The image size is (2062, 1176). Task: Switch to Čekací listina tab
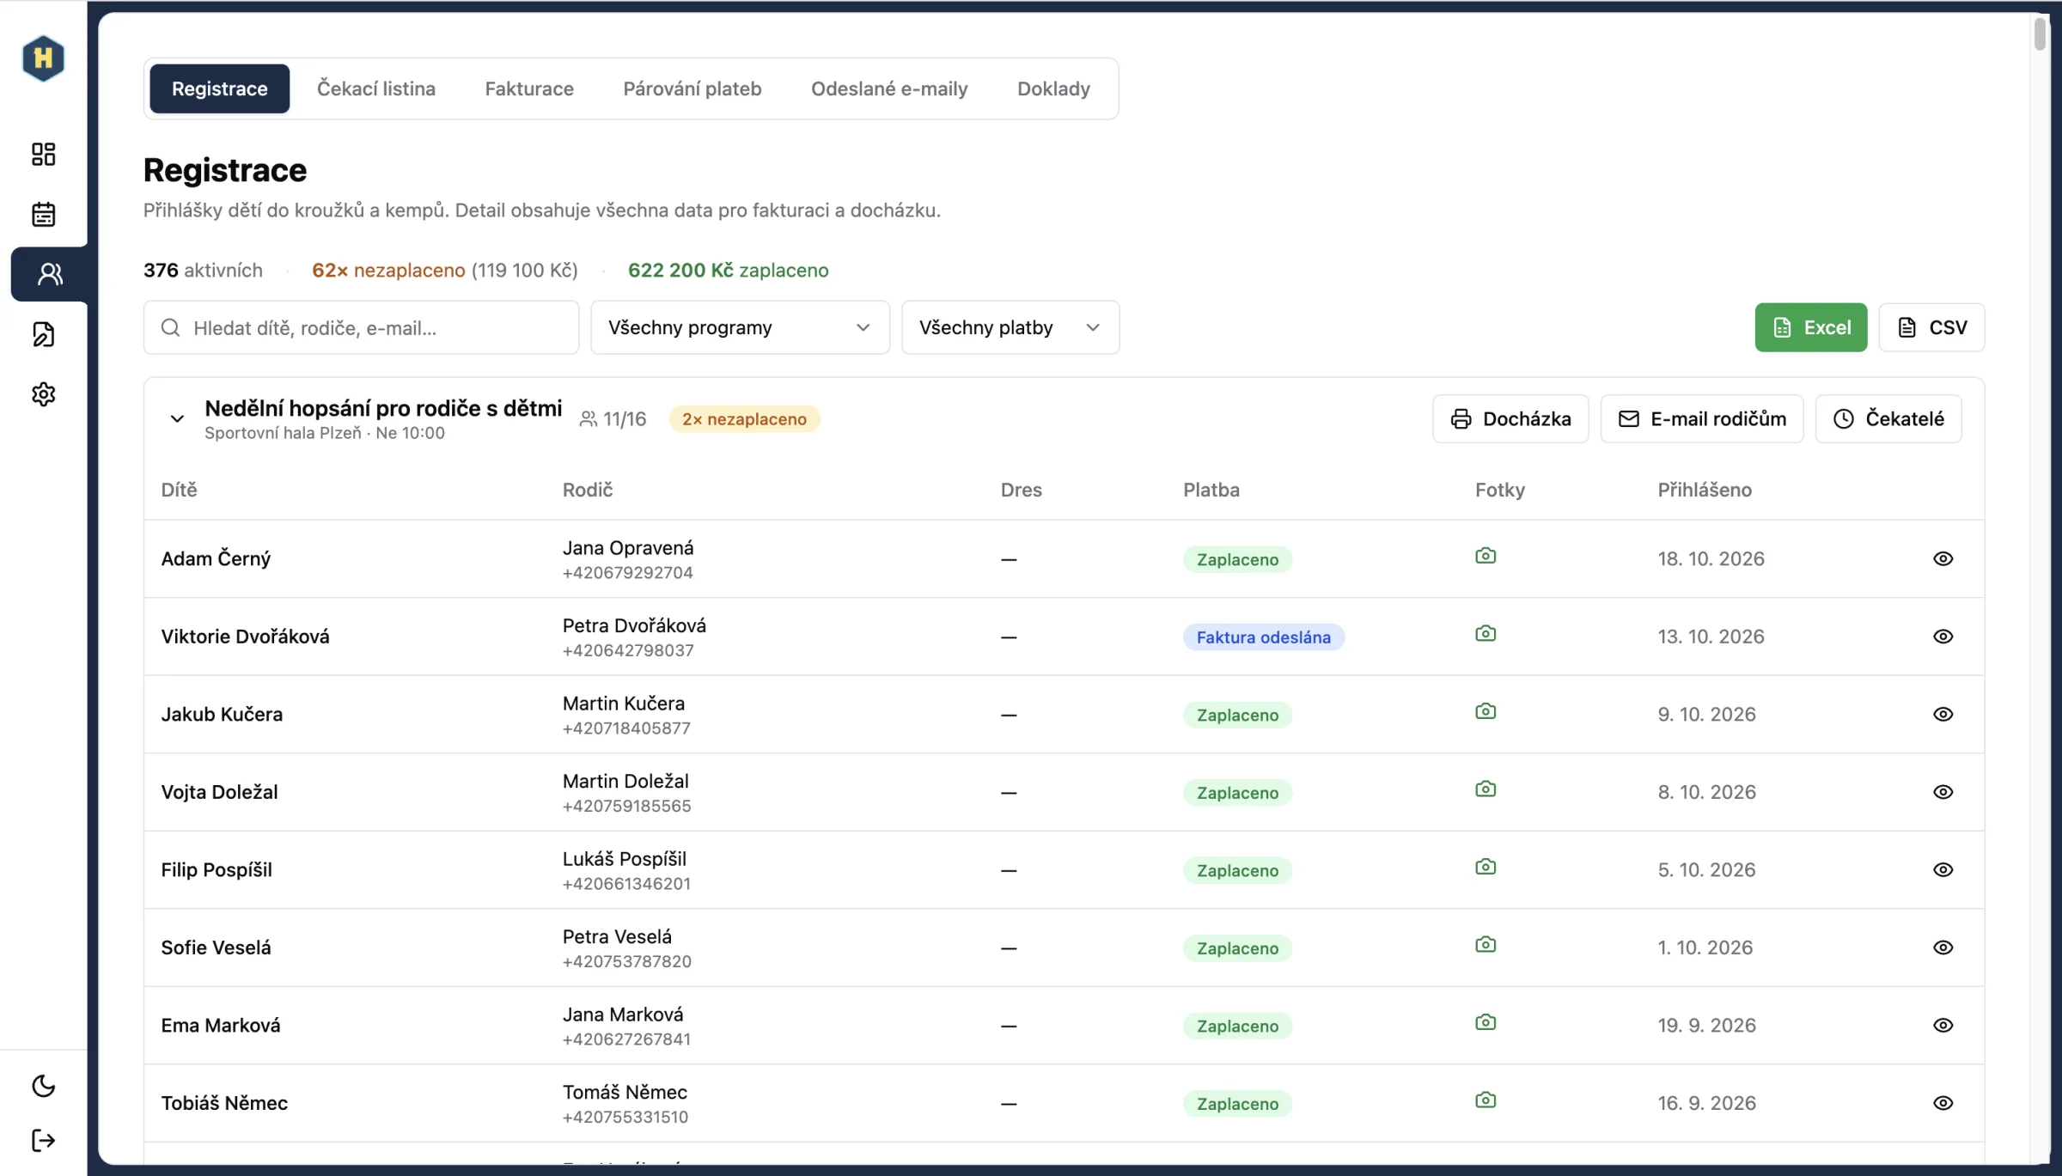pyautogui.click(x=375, y=88)
